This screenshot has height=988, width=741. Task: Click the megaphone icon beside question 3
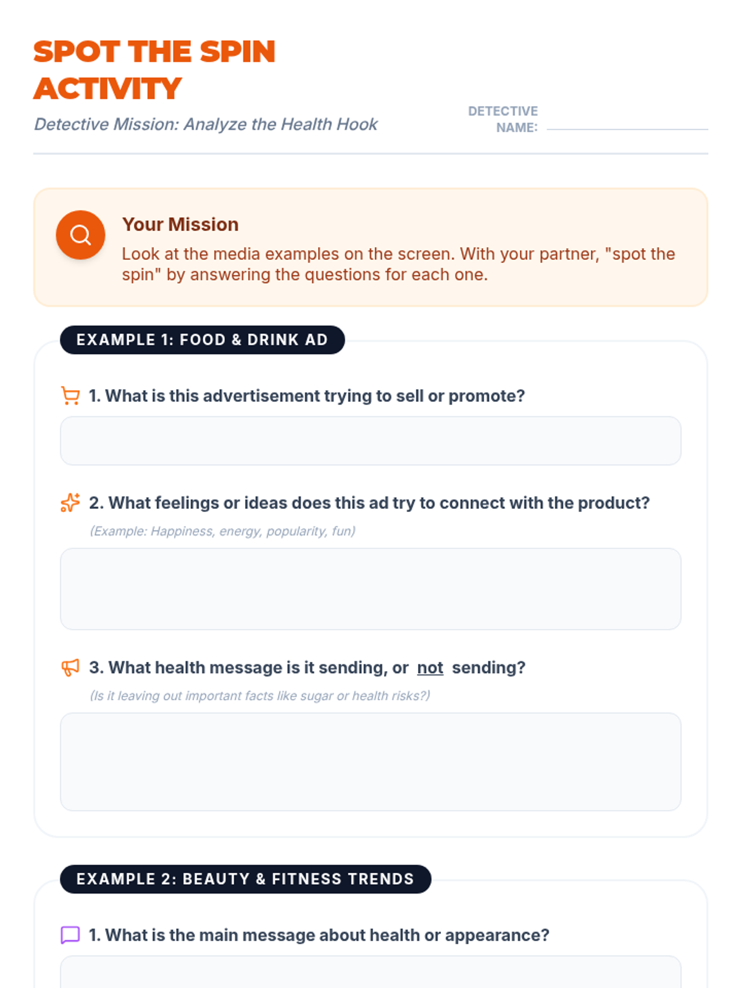(70, 668)
